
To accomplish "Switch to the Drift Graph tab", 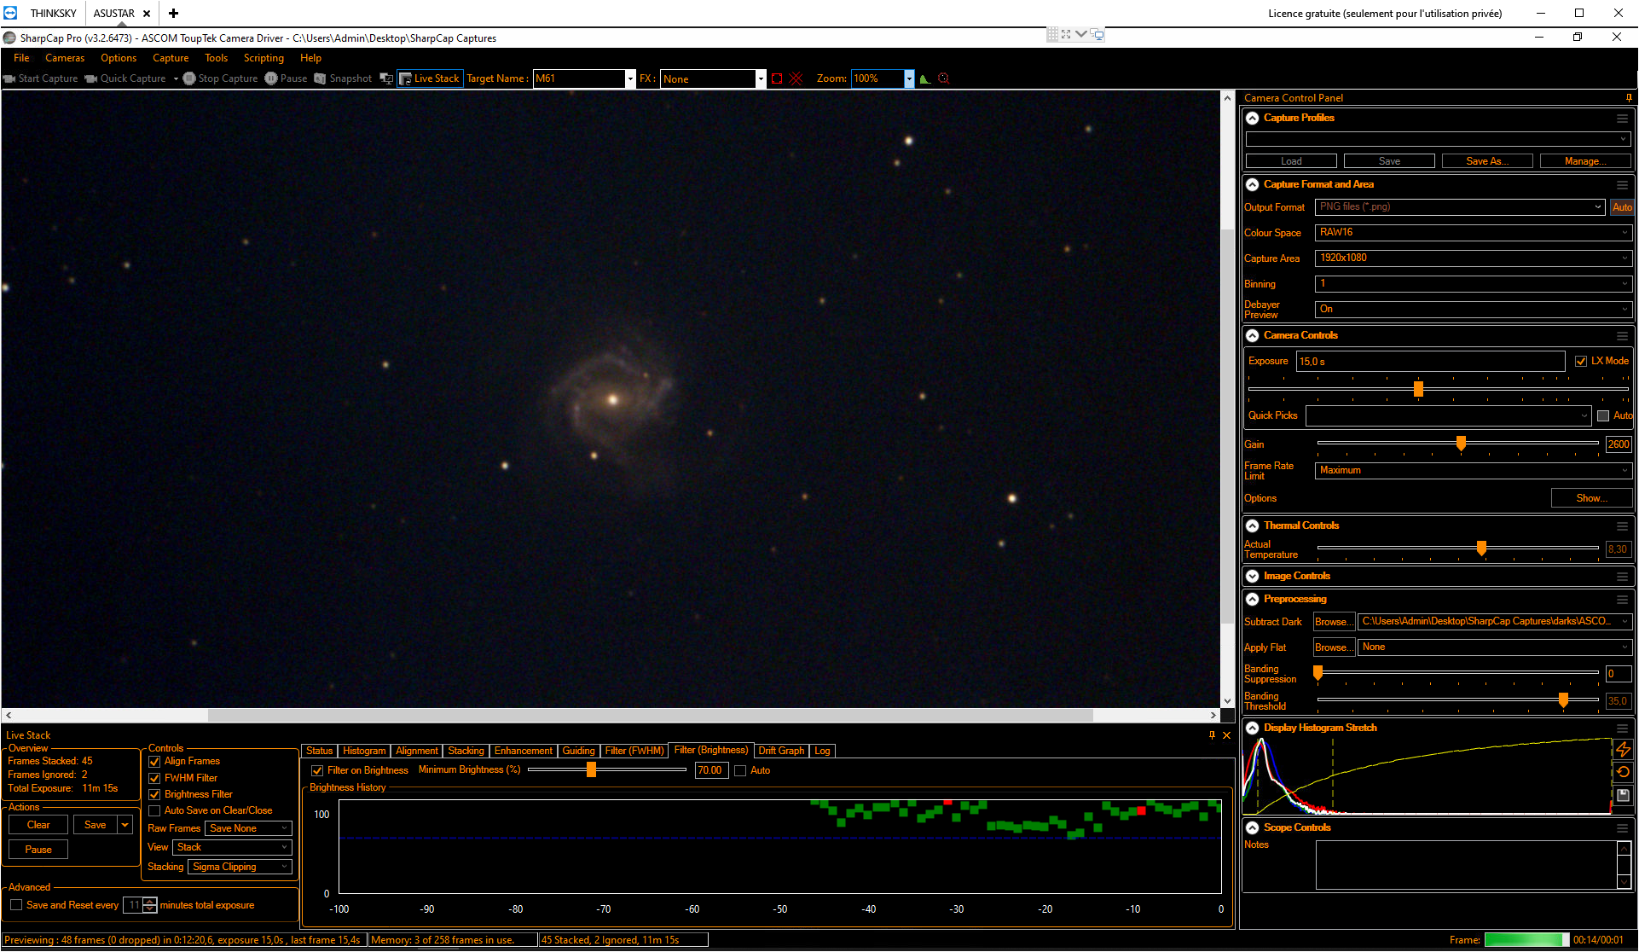I will click(781, 752).
